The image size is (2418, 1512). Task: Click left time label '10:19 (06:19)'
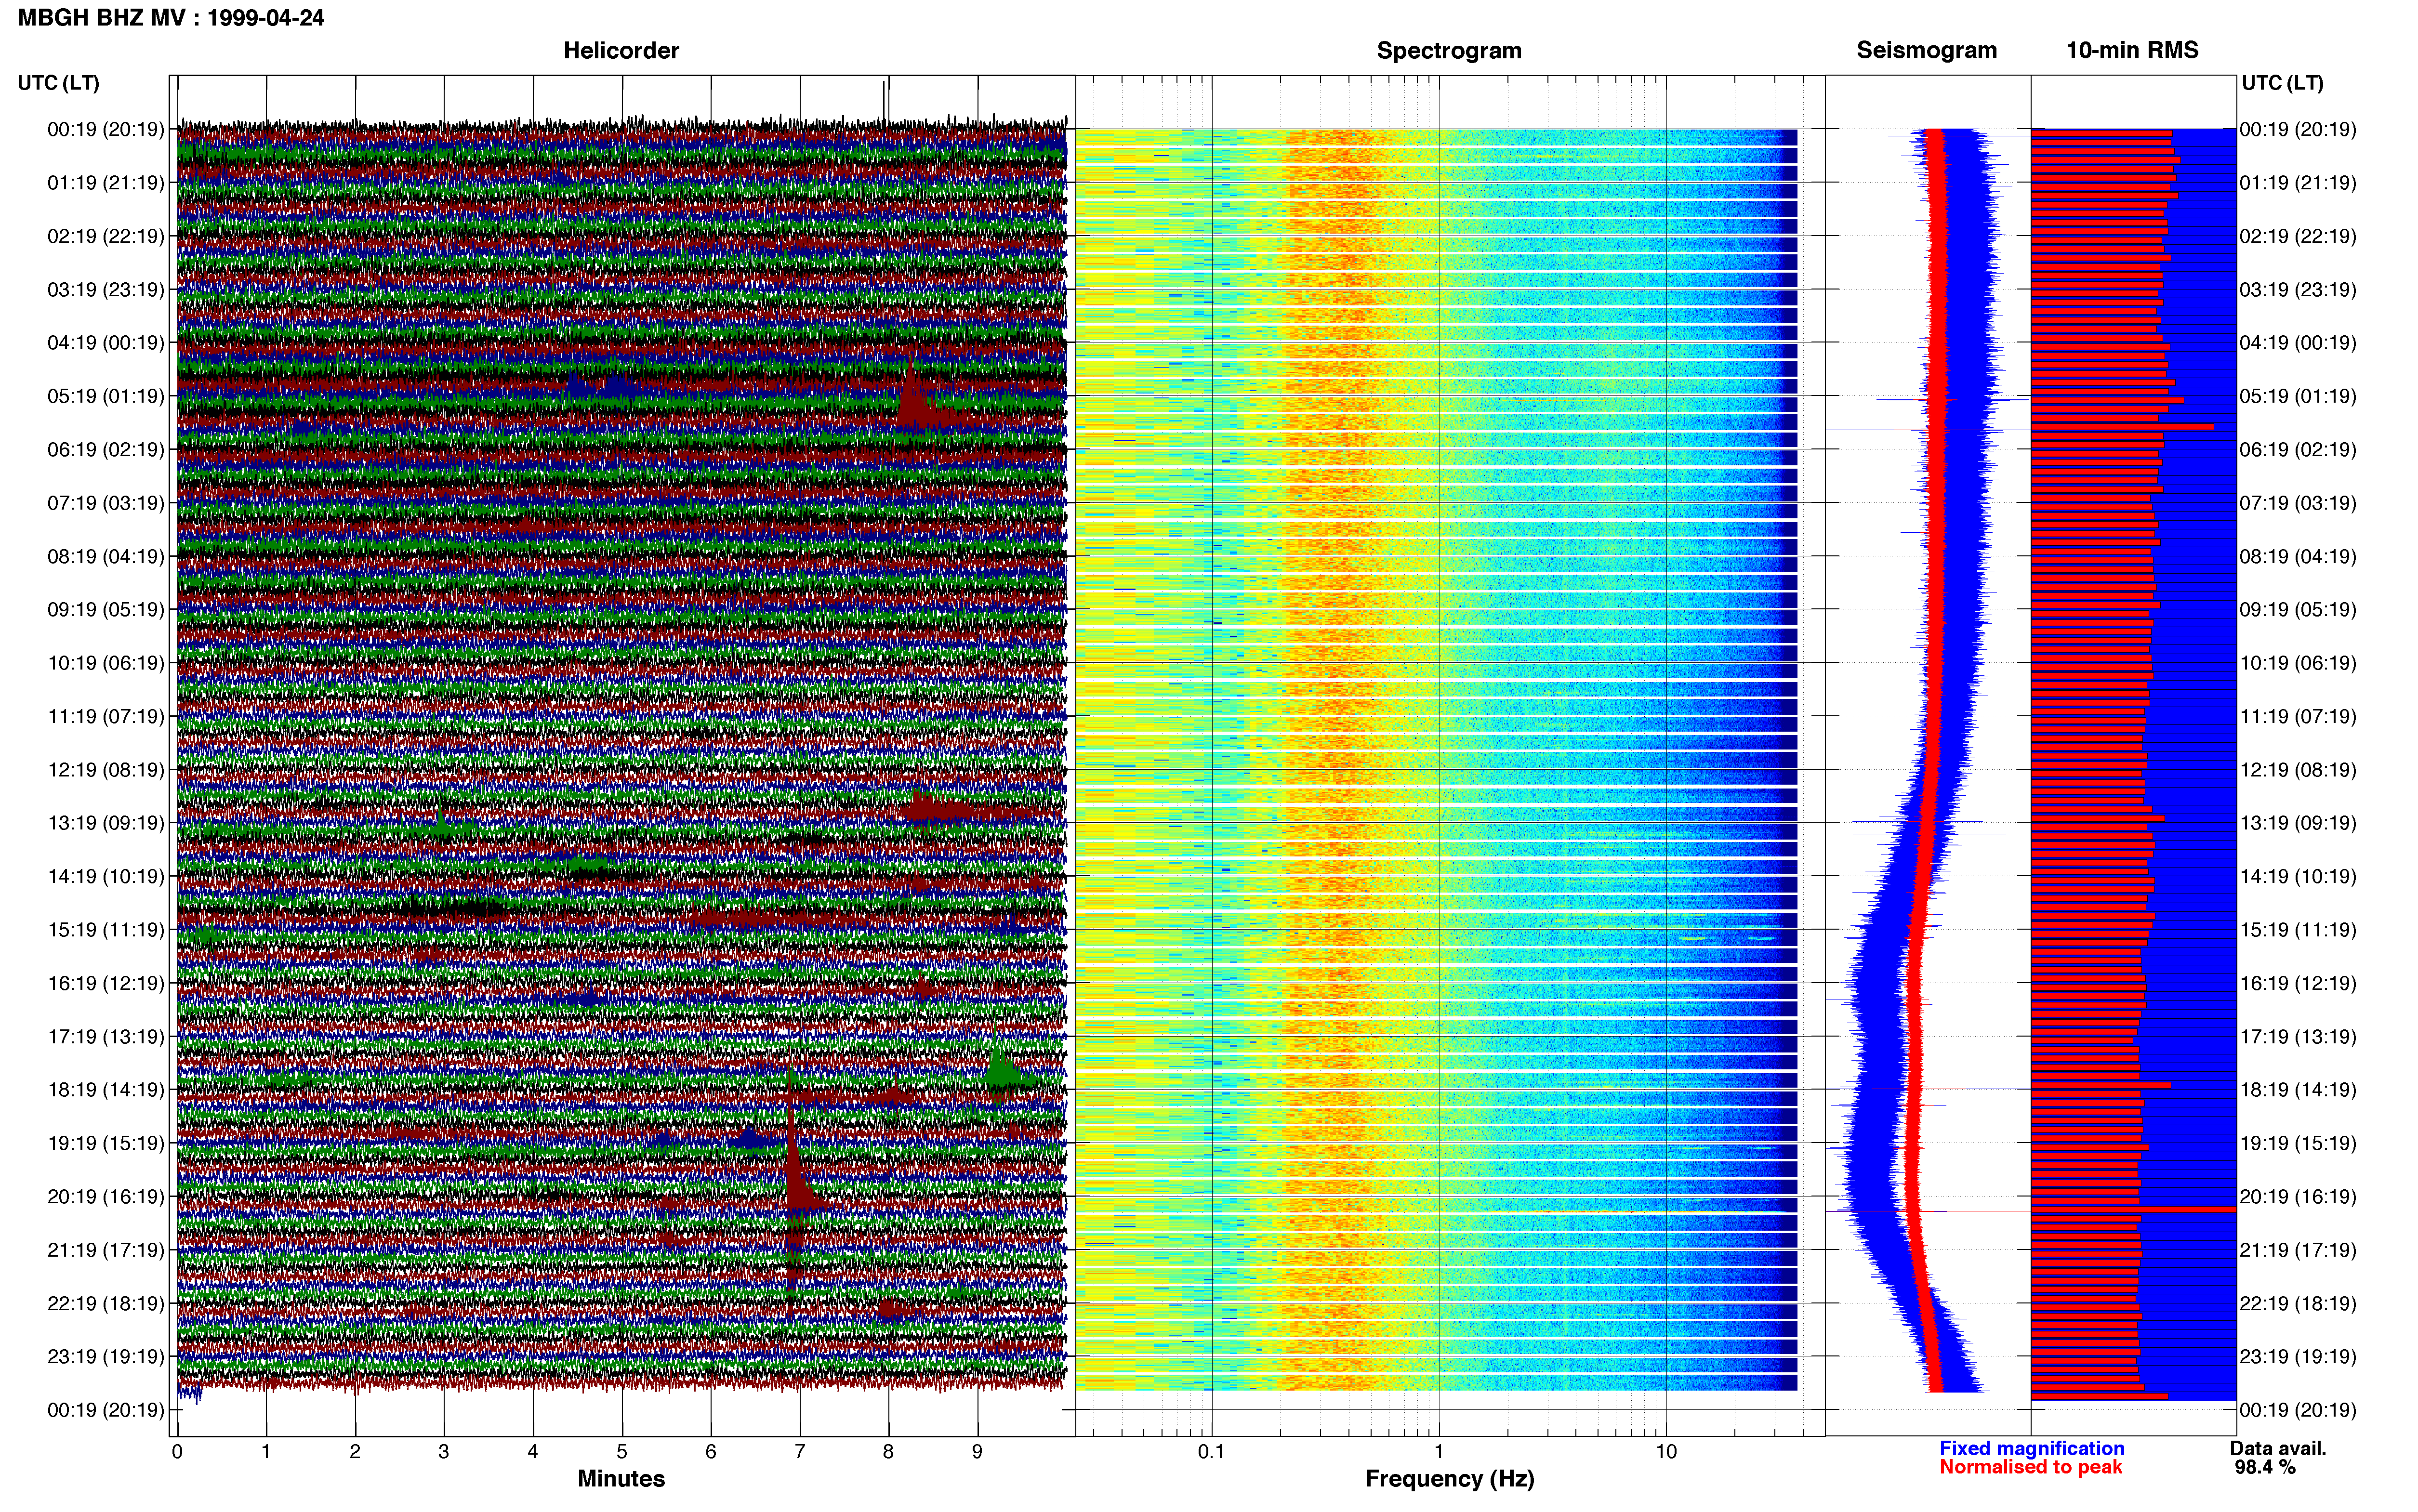[105, 663]
